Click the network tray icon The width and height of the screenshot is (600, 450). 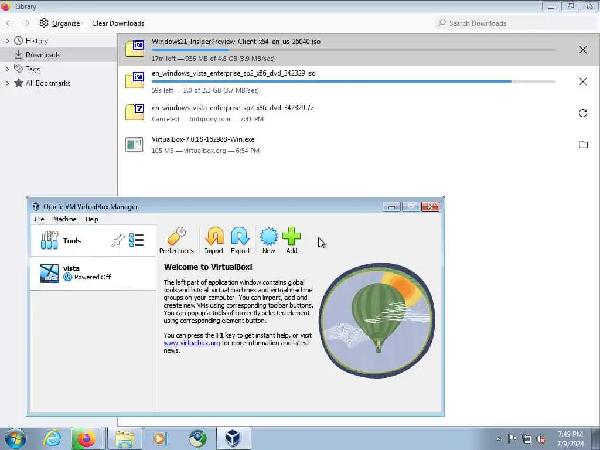pos(527,439)
